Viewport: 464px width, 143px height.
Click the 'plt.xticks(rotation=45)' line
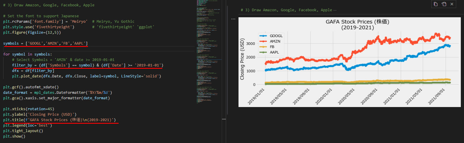tap(29, 109)
